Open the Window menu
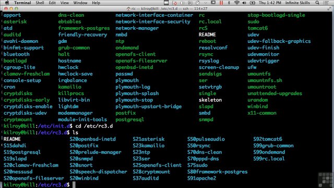The height and width of the screenshot is (188, 334). [80, 3]
